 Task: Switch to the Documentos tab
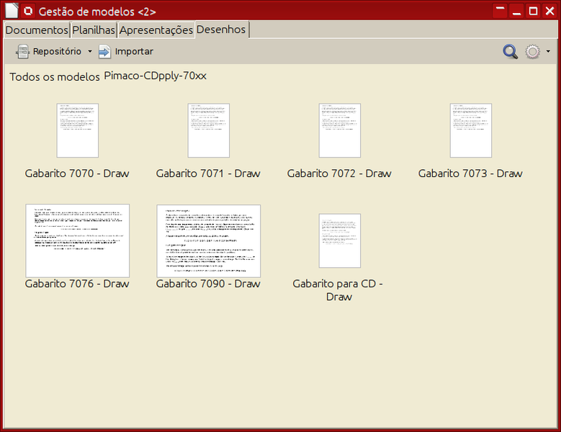[37, 30]
